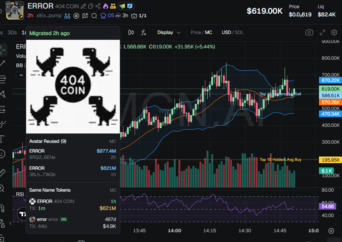Select the zoom-in magnifier tool
Screen dimensions: 342x242
click(x=2, y=188)
